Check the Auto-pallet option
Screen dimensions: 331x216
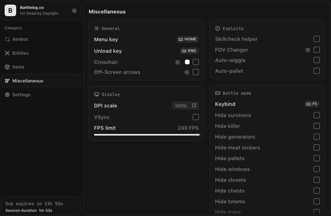click(317, 71)
